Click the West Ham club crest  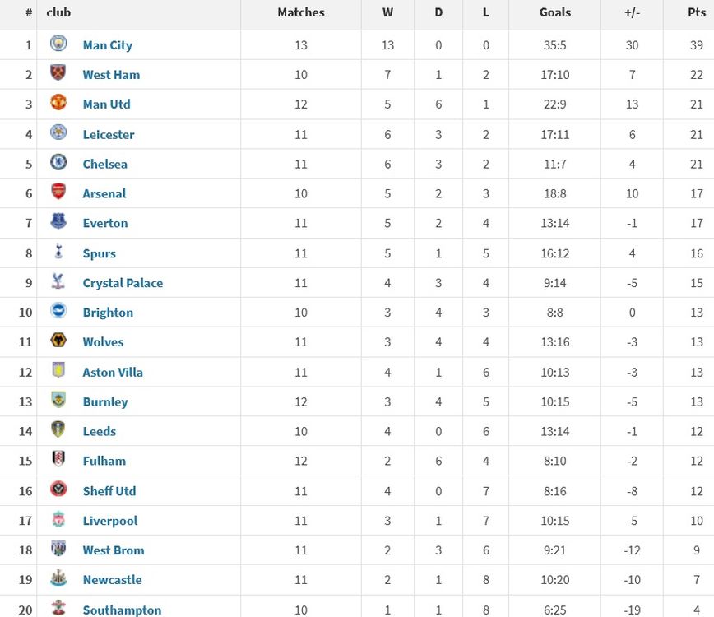point(58,74)
